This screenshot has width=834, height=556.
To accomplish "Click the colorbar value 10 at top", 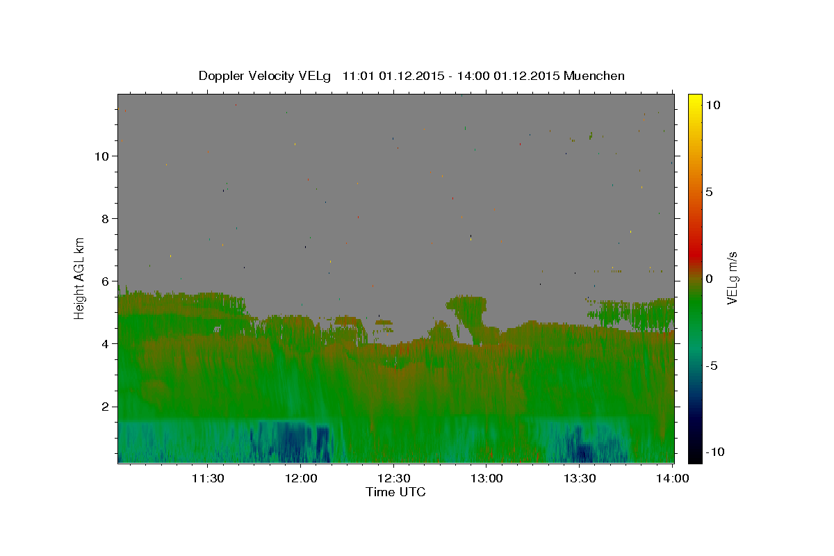I will click(712, 105).
